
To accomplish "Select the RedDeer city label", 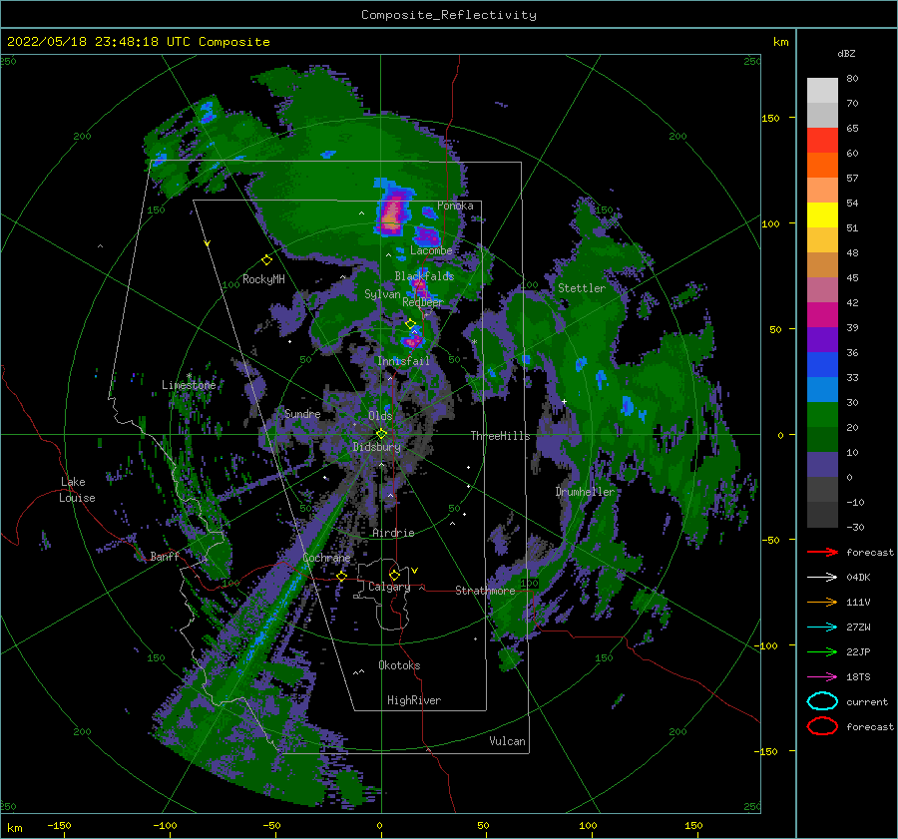I will coord(423,302).
